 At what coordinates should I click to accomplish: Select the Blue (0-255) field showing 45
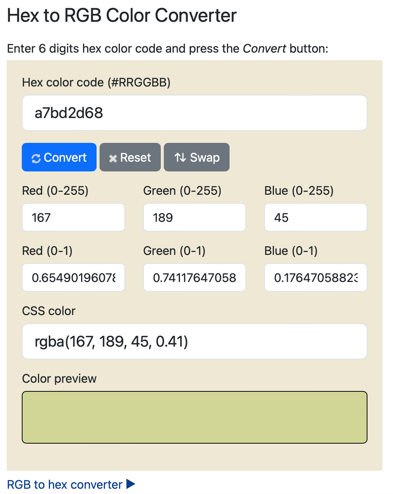pyautogui.click(x=316, y=217)
